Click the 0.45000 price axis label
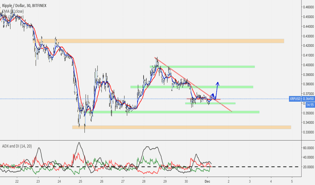The image size is (315, 185). click(308, 17)
